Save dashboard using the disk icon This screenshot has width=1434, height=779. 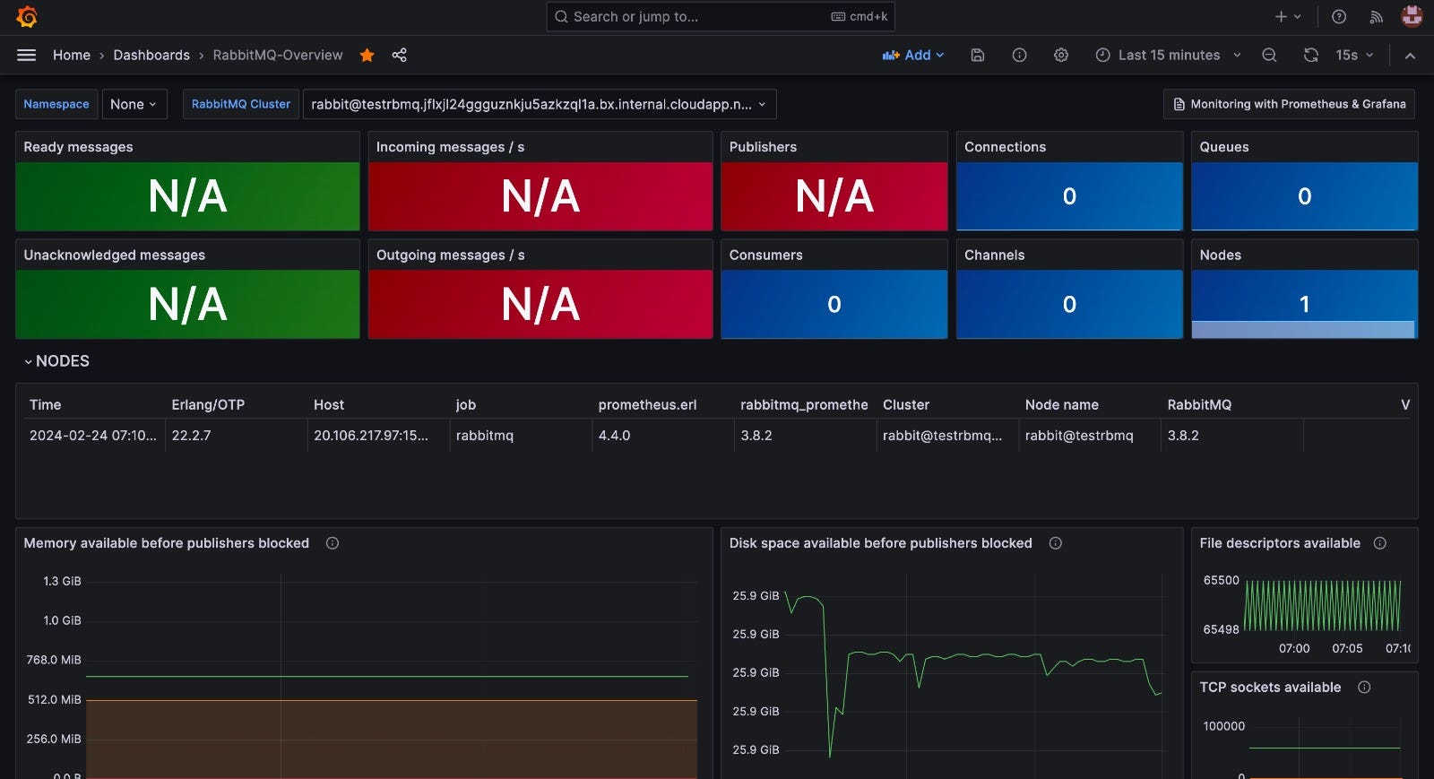pyautogui.click(x=978, y=55)
